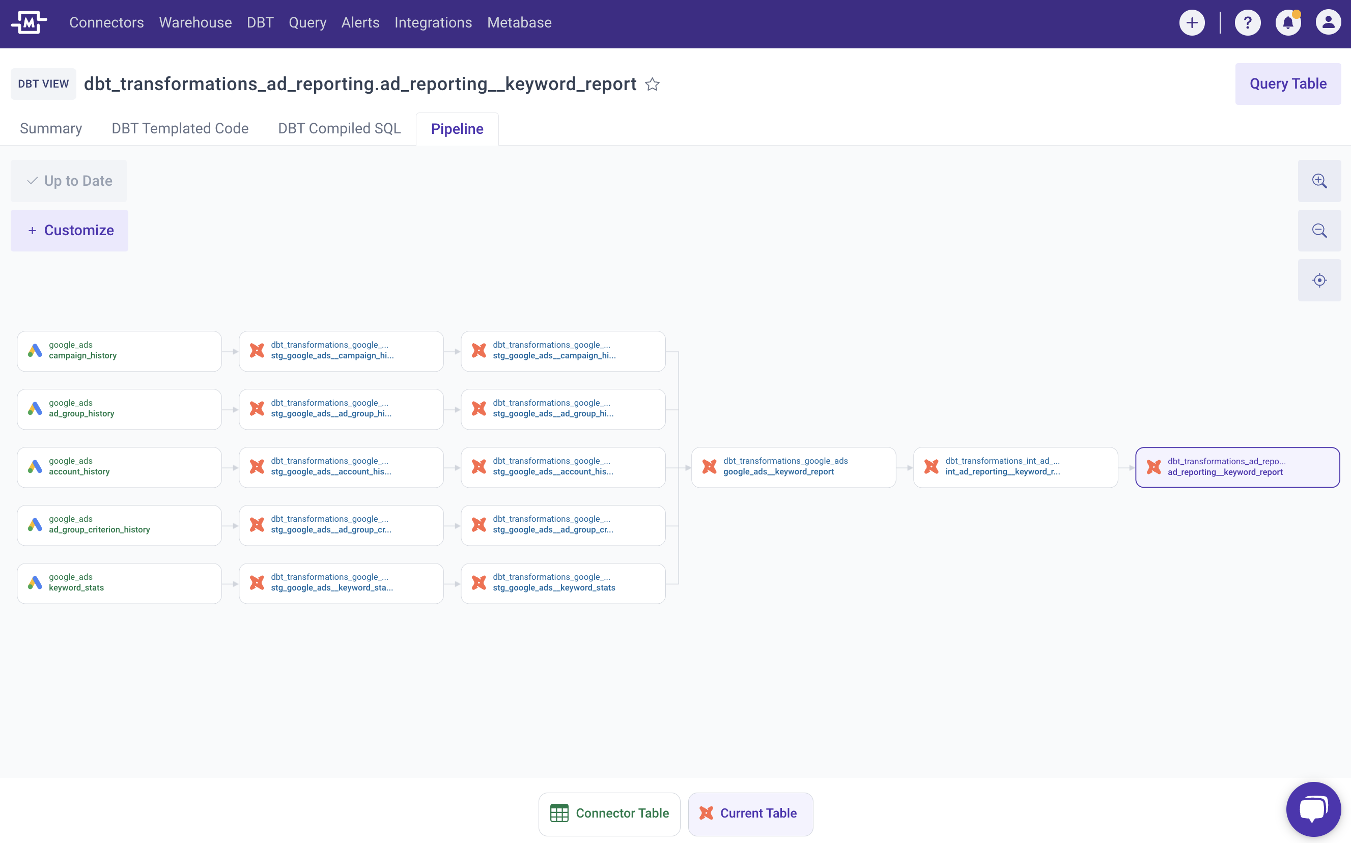Expand the Customize options
Viewport: 1351px width, 843px height.
[70, 230]
